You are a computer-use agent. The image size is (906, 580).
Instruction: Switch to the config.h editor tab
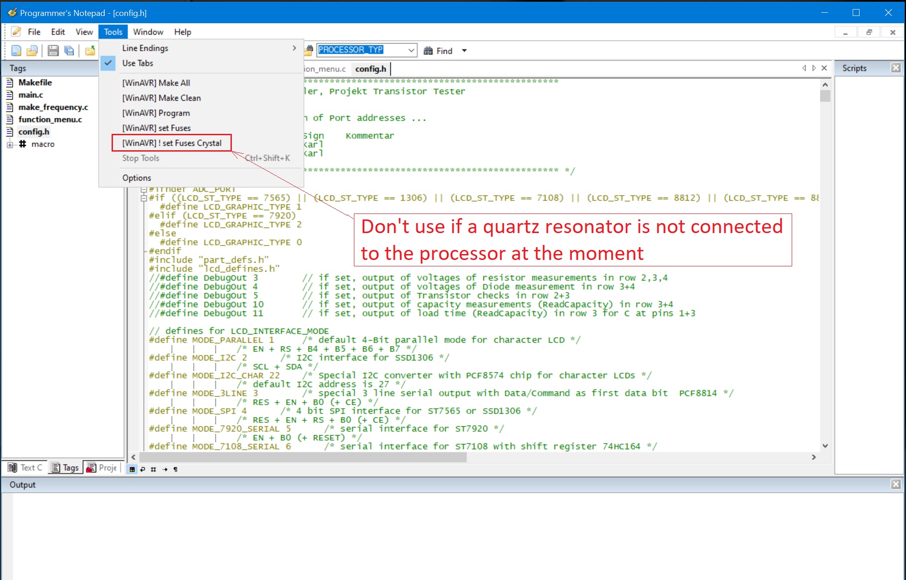[371, 69]
